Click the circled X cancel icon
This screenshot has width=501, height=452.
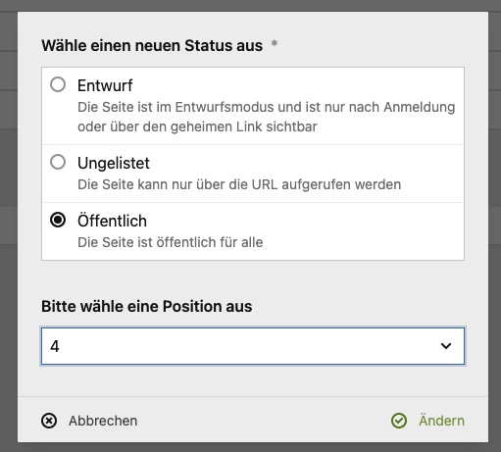tap(49, 421)
